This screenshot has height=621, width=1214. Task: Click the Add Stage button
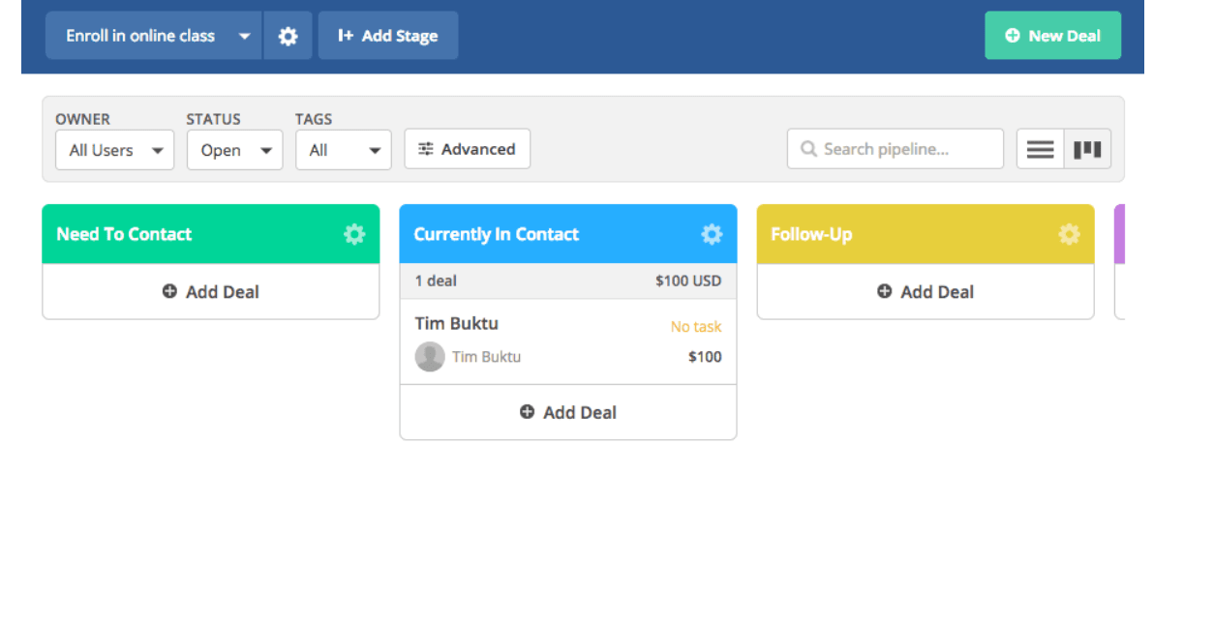click(387, 36)
